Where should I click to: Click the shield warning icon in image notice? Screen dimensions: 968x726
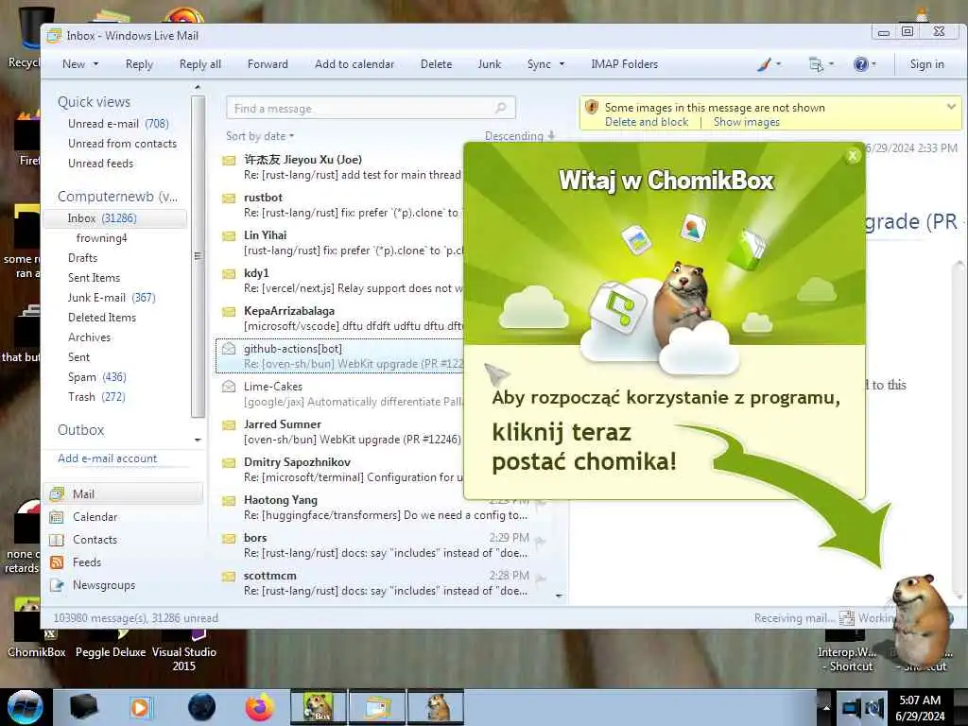click(592, 108)
